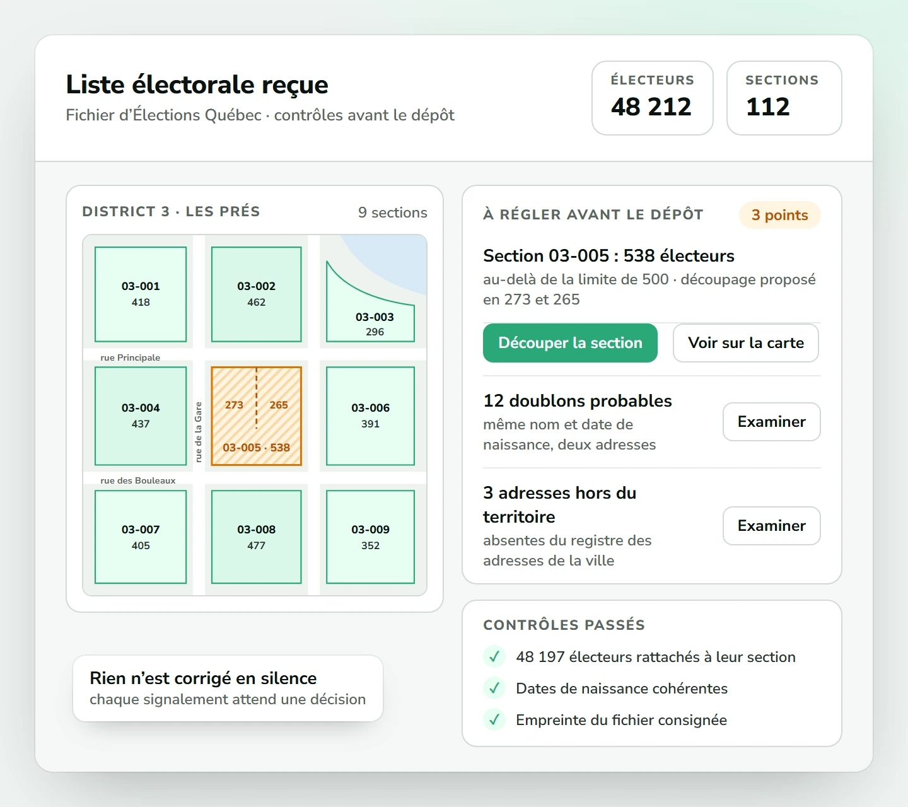The image size is (908, 807).
Task: Click the 3 points badge
Action: click(x=779, y=215)
